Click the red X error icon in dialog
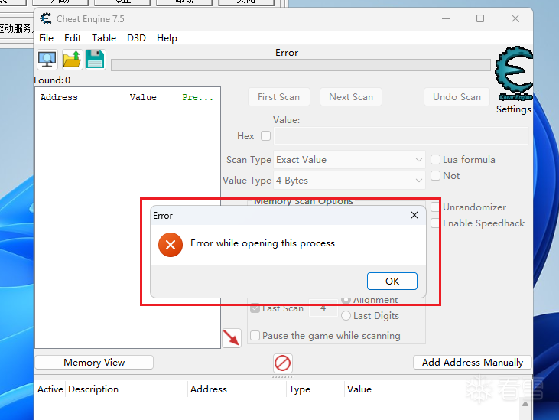The width and height of the screenshot is (559, 420). pyautogui.click(x=171, y=245)
